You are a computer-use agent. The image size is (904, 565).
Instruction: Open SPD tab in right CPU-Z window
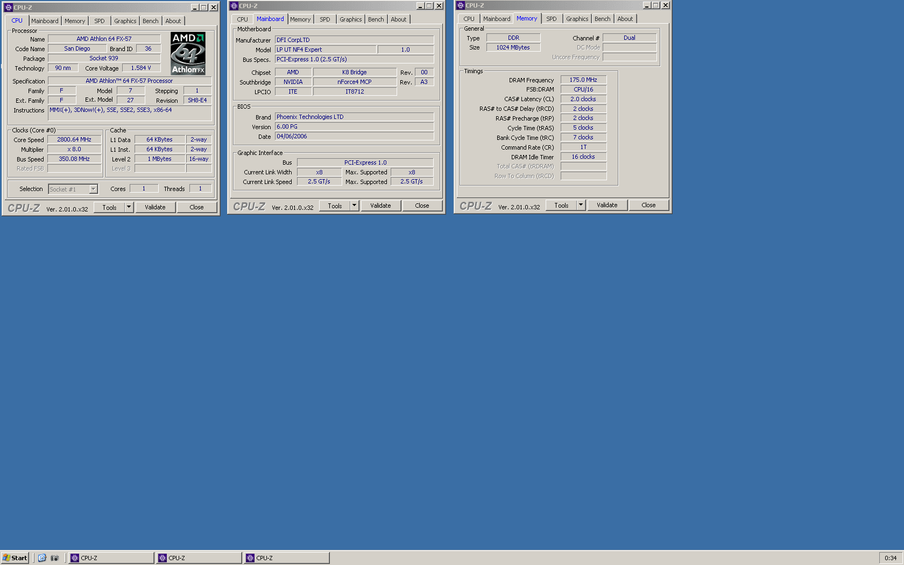click(x=552, y=19)
